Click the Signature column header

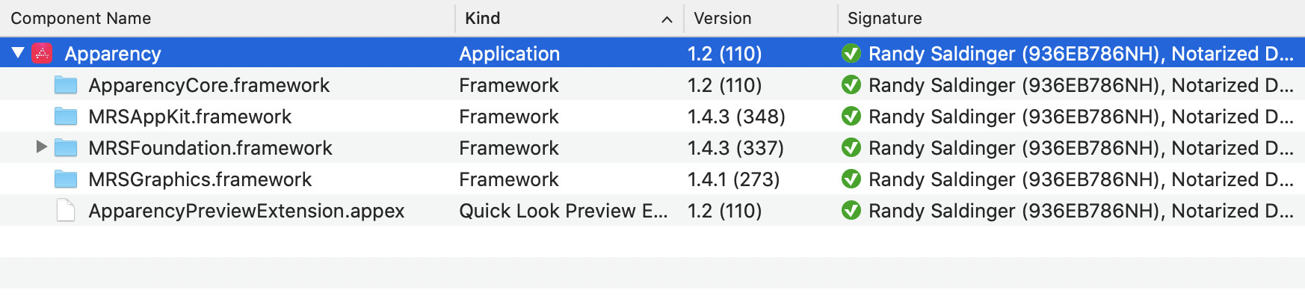[884, 18]
